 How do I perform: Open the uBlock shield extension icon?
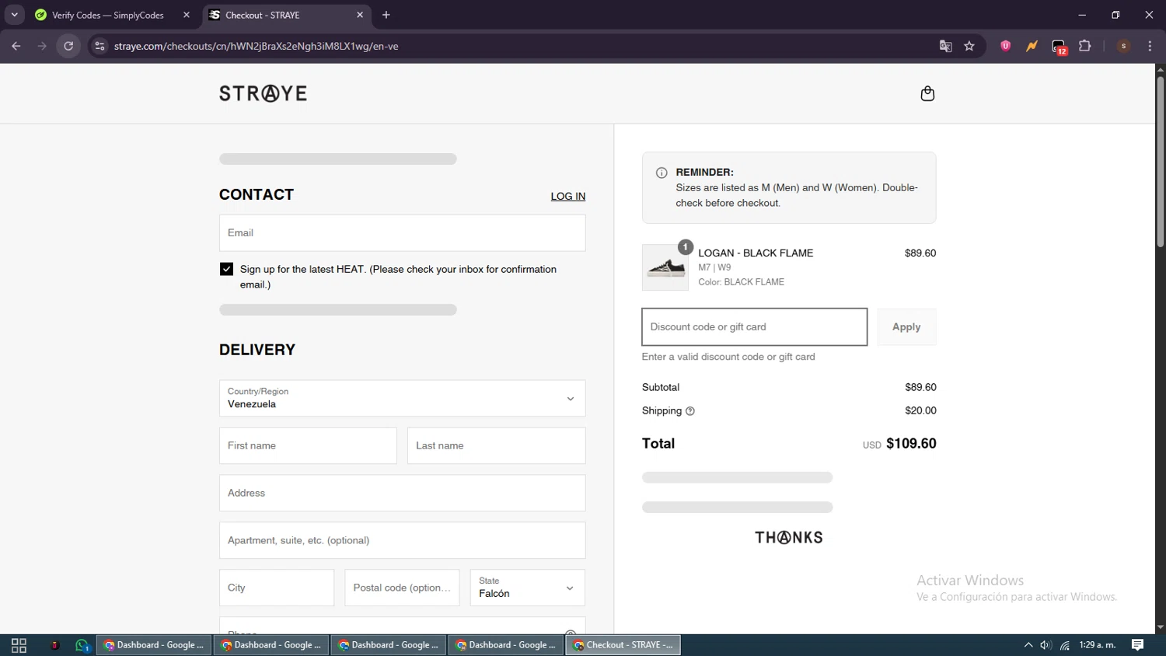point(1005,46)
